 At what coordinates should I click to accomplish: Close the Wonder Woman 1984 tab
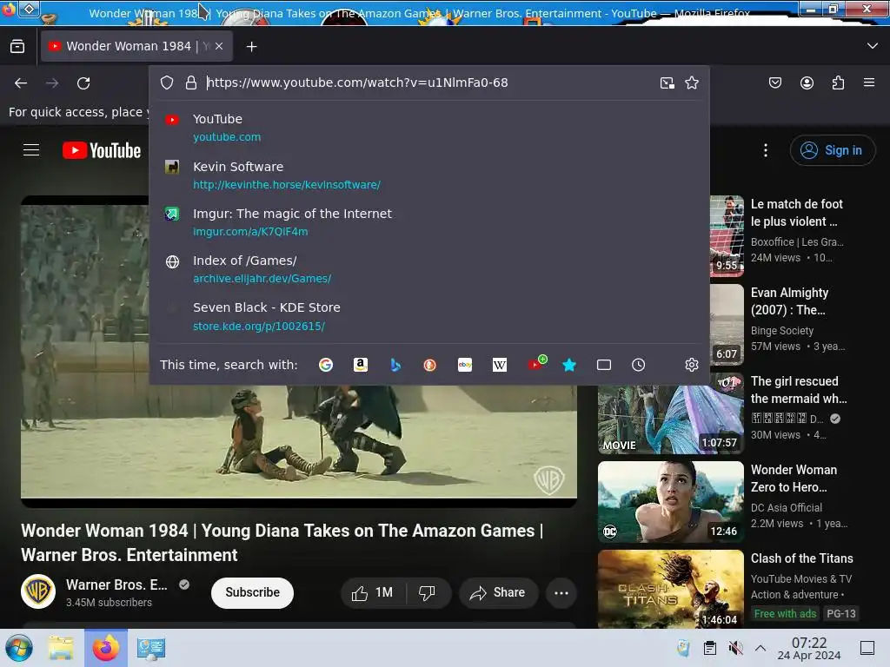click(219, 46)
